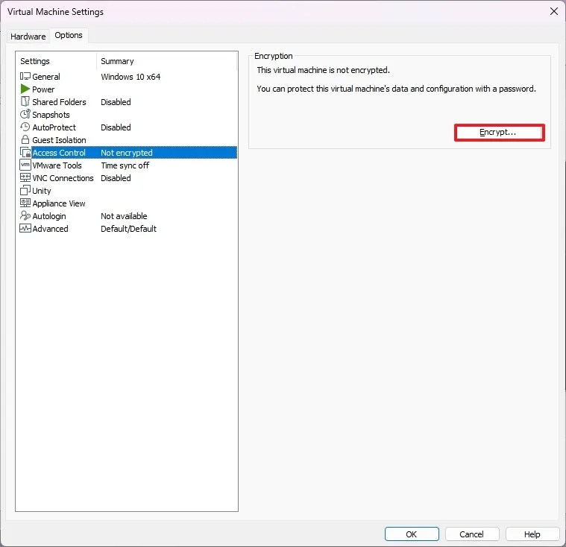Select the AutoProtect entry
The image size is (566, 547).
tap(54, 127)
